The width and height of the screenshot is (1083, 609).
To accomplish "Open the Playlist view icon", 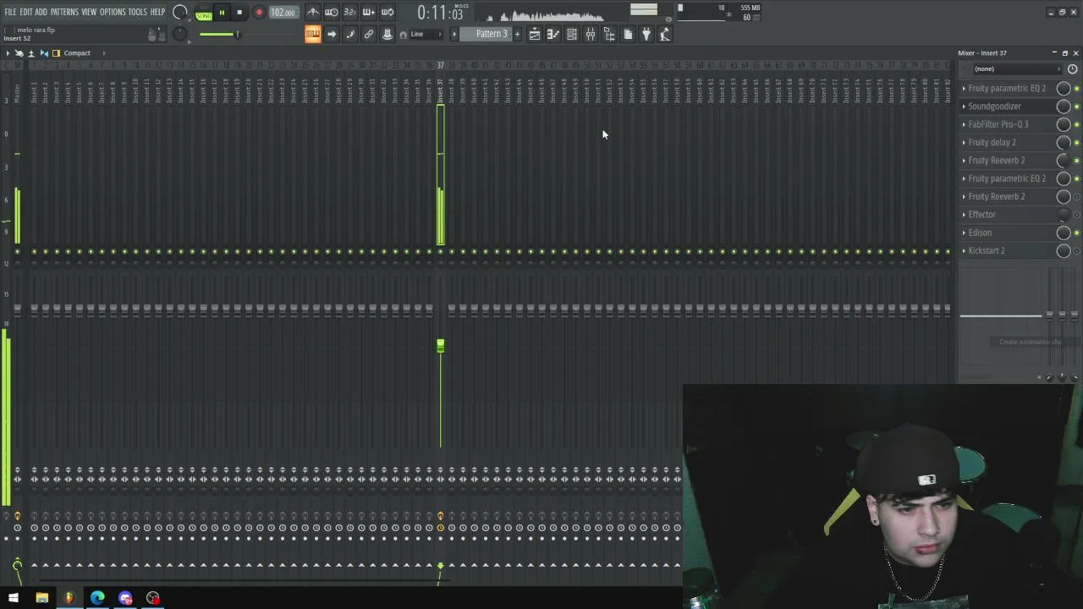I will (x=535, y=34).
